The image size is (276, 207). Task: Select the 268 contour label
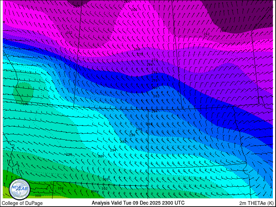(137, 49)
